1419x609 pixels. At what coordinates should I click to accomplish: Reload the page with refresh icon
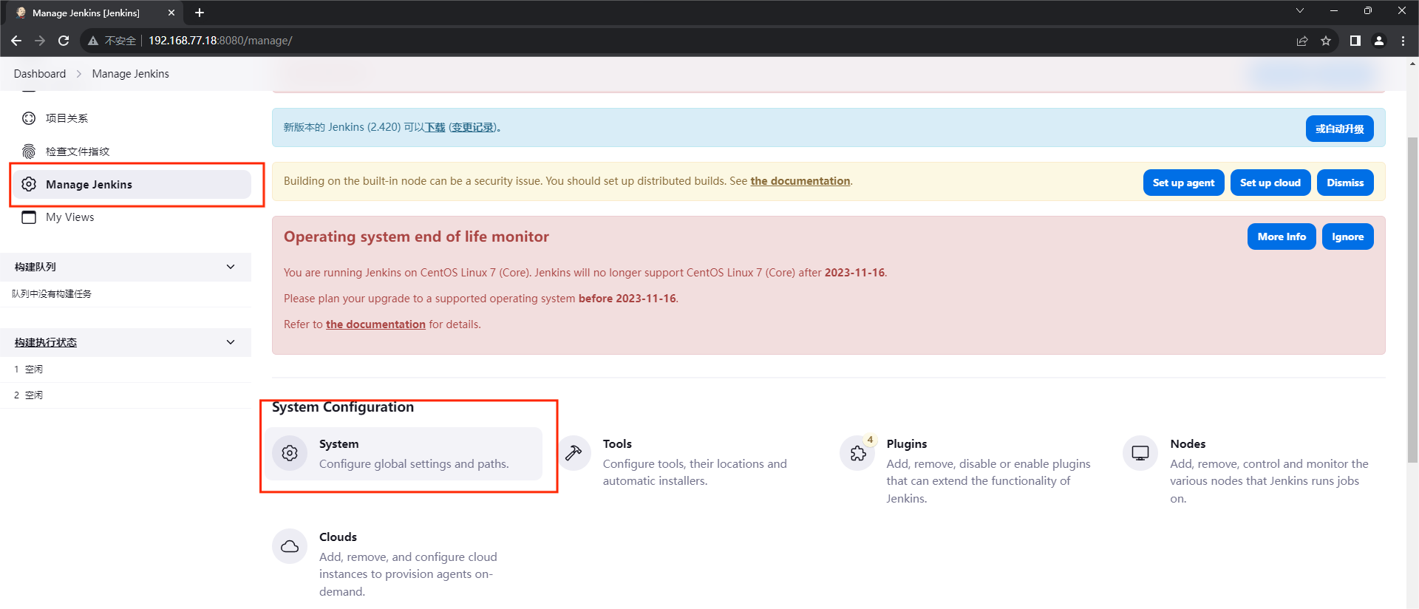coord(64,41)
